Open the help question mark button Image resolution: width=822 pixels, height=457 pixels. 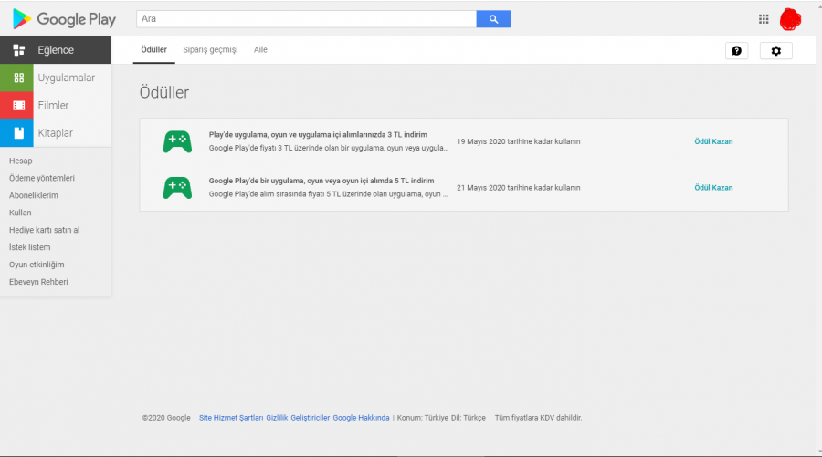(736, 51)
